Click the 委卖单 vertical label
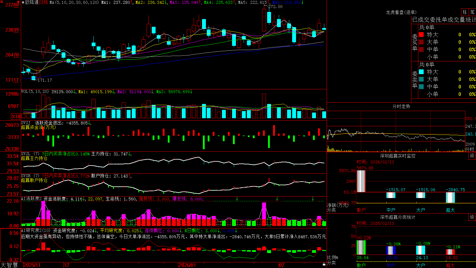Screen dimensions: 476x268 pos(415,80)
